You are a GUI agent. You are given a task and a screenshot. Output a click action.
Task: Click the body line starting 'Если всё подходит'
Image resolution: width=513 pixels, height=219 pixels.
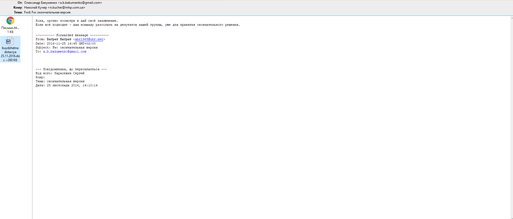137,25
